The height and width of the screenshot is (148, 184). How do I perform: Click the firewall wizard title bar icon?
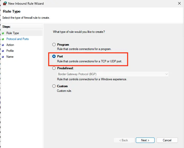tap(4, 4)
